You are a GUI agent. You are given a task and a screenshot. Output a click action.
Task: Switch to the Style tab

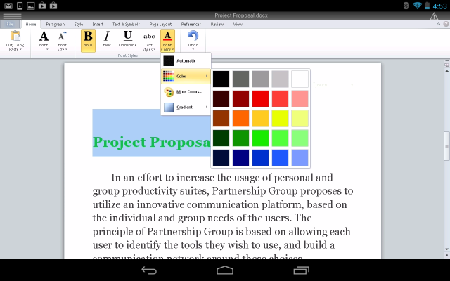pos(79,25)
